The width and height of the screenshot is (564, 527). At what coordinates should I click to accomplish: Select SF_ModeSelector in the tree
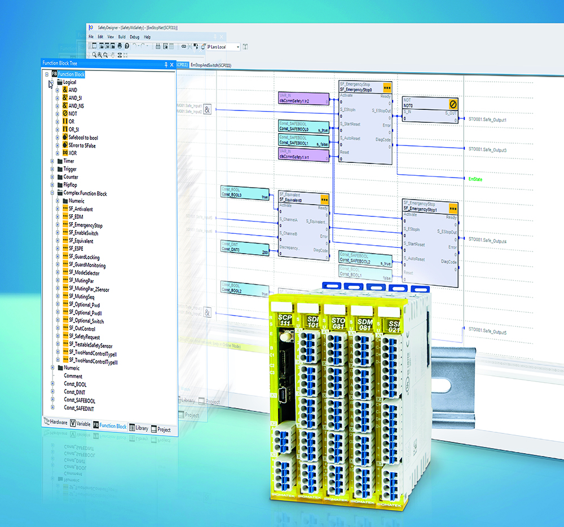pyautogui.click(x=84, y=273)
